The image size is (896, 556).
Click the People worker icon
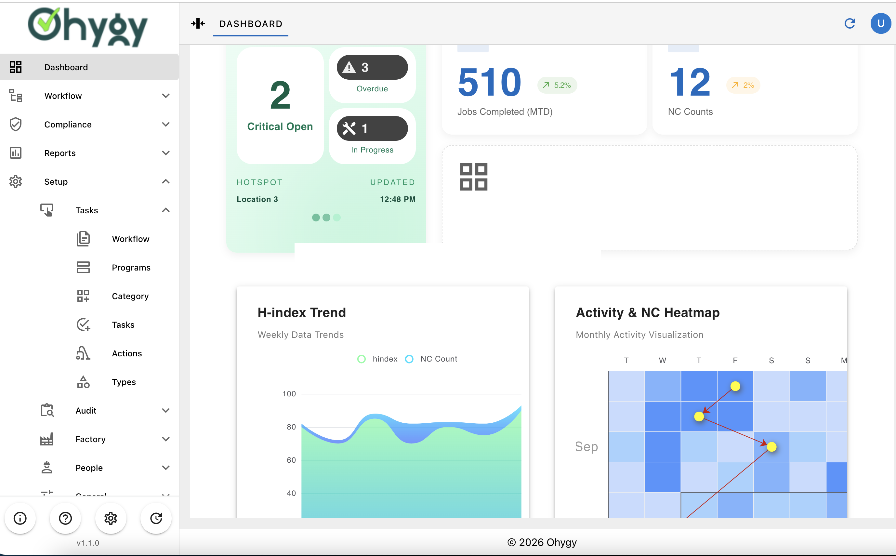tap(47, 468)
